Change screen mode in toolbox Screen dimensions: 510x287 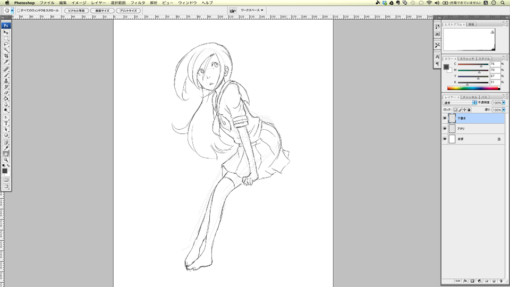point(6,187)
